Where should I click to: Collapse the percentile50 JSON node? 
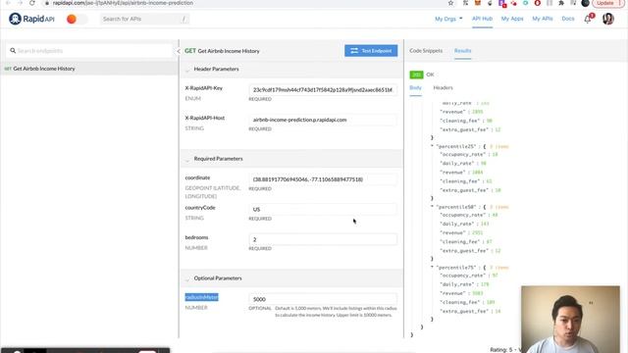click(432, 207)
